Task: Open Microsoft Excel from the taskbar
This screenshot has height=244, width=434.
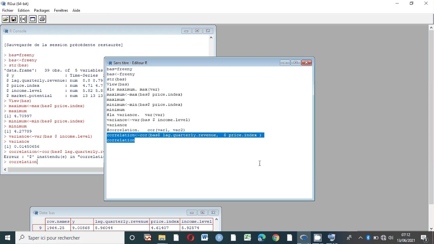Action: click(247, 238)
